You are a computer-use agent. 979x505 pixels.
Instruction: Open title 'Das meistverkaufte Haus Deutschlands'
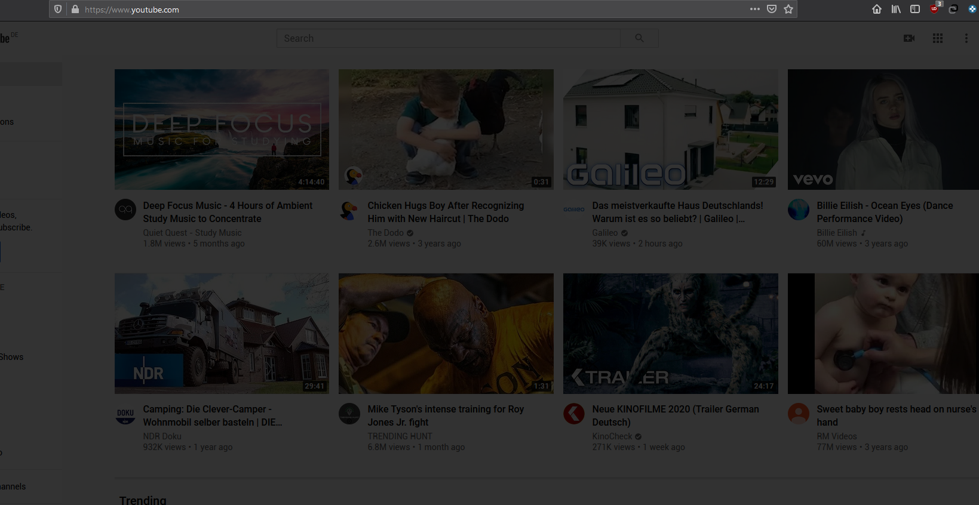coord(677,212)
